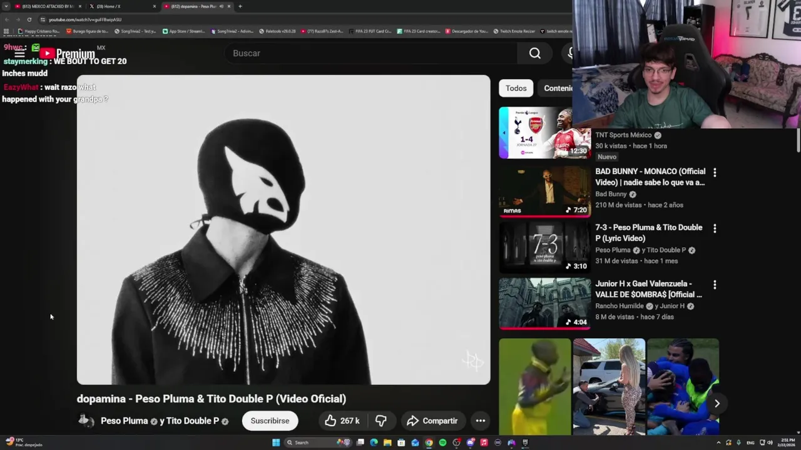Open Rancho Humilde channel name
The image size is (801, 450).
point(620,306)
